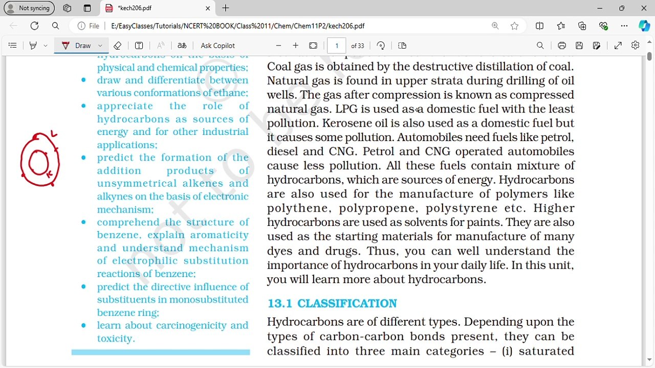
Task: Click the browser search icon
Action: point(55,26)
